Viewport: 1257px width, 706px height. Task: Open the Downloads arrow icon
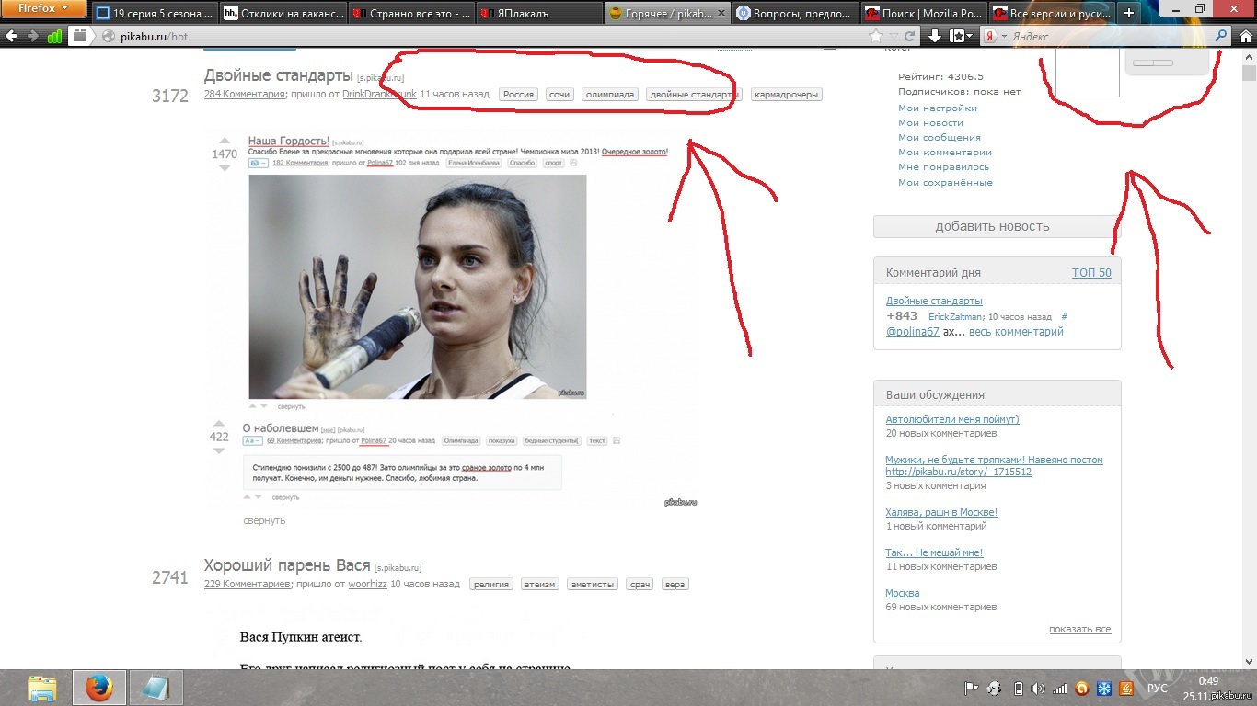point(935,36)
